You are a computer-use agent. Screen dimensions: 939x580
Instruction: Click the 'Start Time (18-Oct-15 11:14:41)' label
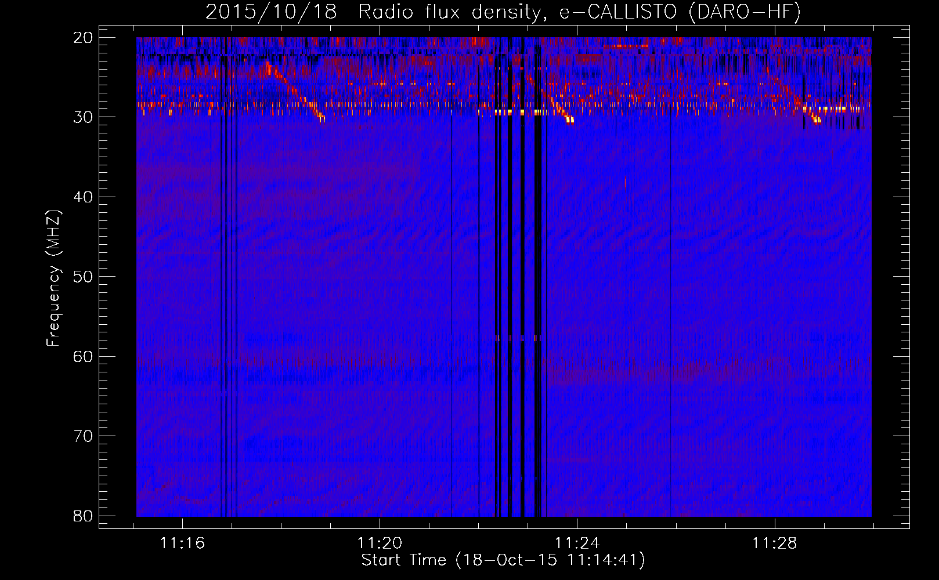[503, 560]
